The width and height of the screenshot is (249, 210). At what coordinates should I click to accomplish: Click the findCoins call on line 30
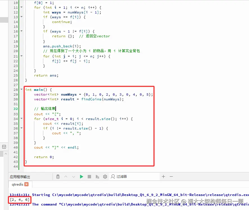point(91,99)
